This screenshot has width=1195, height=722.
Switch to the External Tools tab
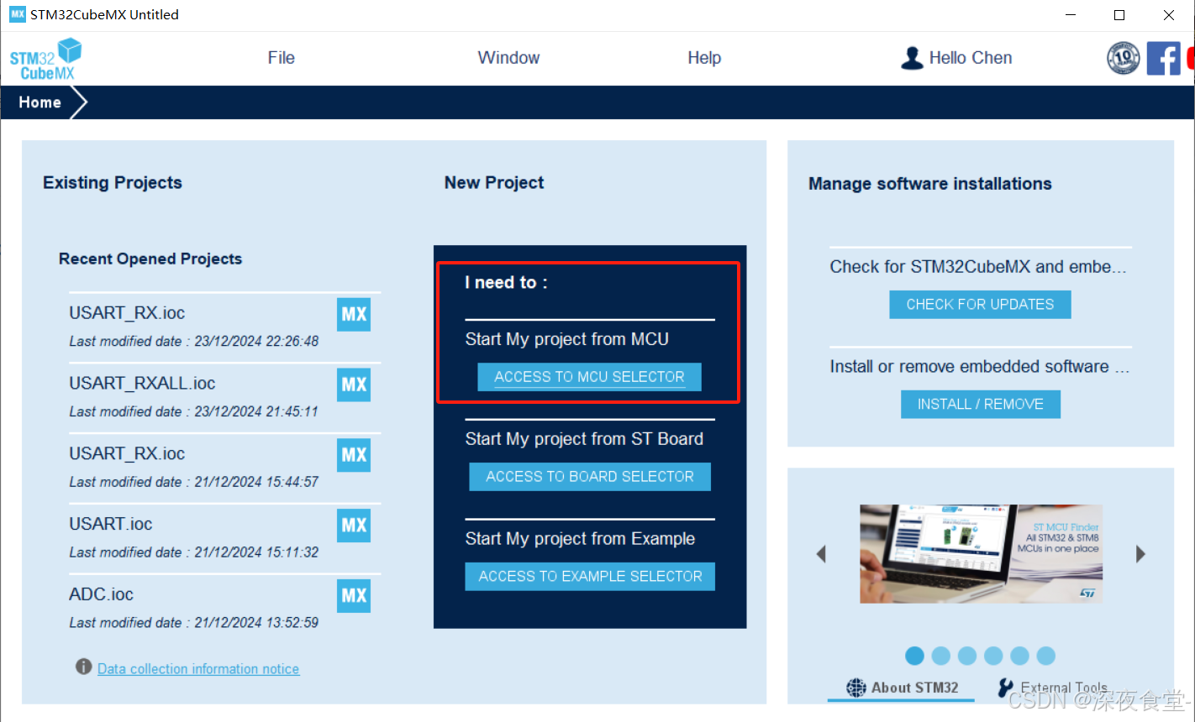(x=1052, y=688)
